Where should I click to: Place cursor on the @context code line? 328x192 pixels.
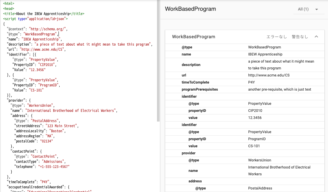point(37,29)
